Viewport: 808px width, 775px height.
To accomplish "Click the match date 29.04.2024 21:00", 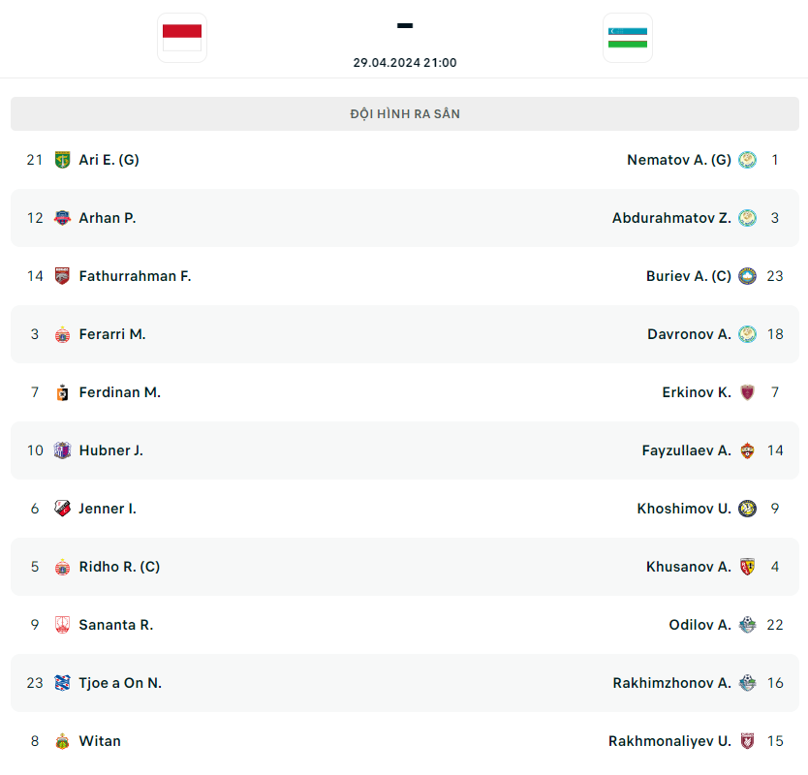I will point(404,62).
